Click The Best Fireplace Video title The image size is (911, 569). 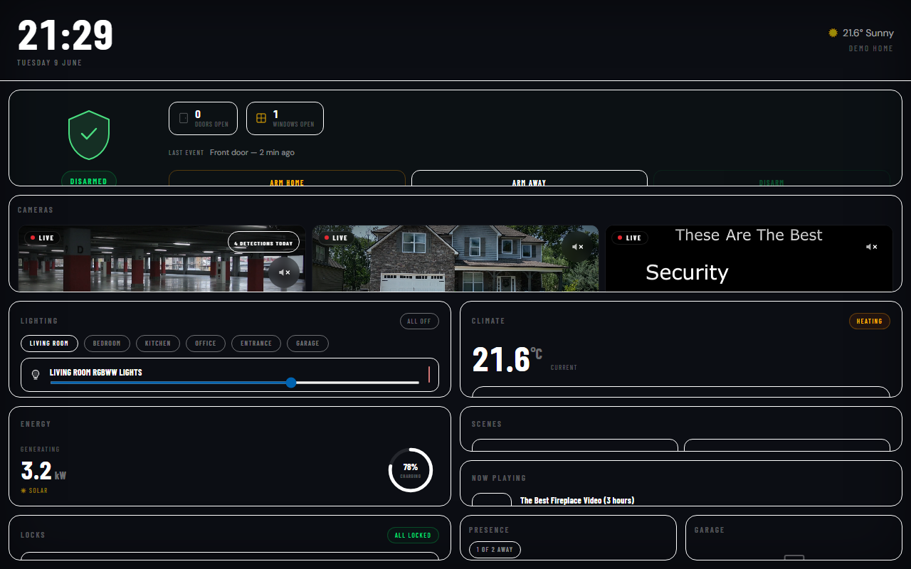point(577,501)
